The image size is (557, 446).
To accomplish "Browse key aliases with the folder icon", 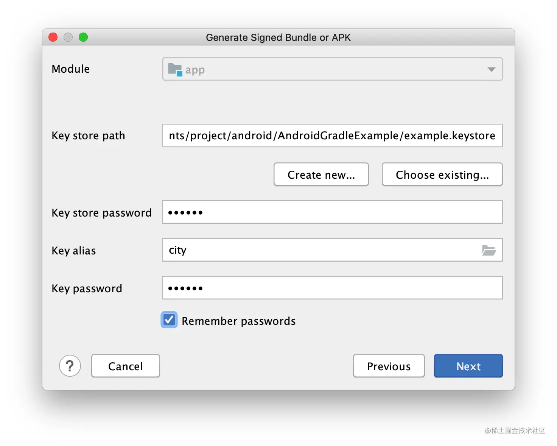I will pyautogui.click(x=489, y=250).
